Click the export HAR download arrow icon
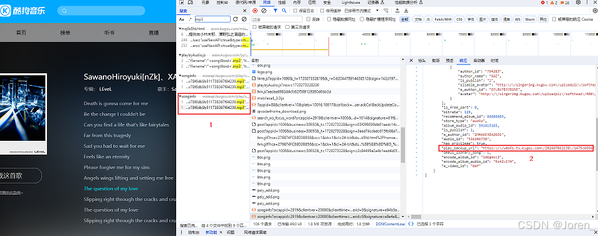The image size is (598, 236). (x=406, y=11)
